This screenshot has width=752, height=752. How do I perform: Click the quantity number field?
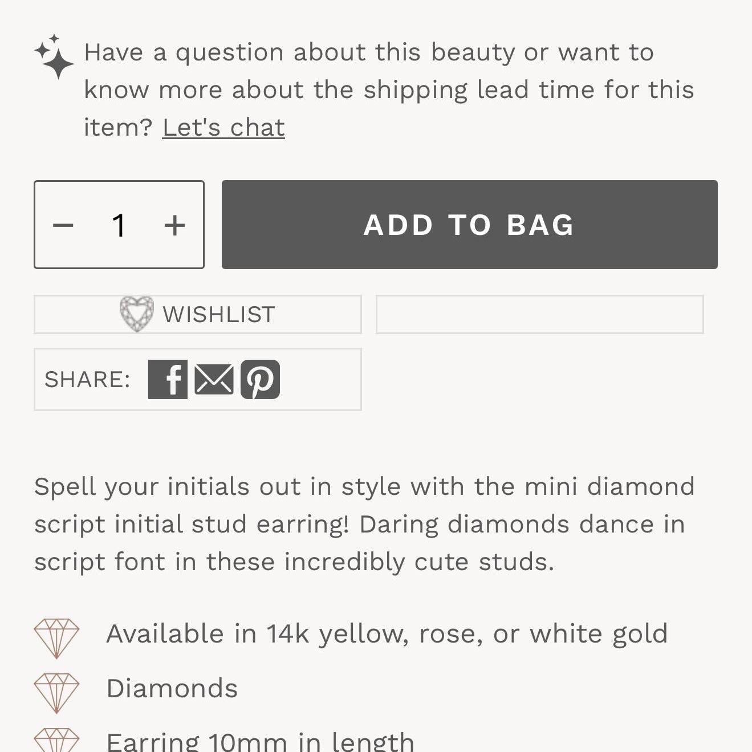point(119,225)
